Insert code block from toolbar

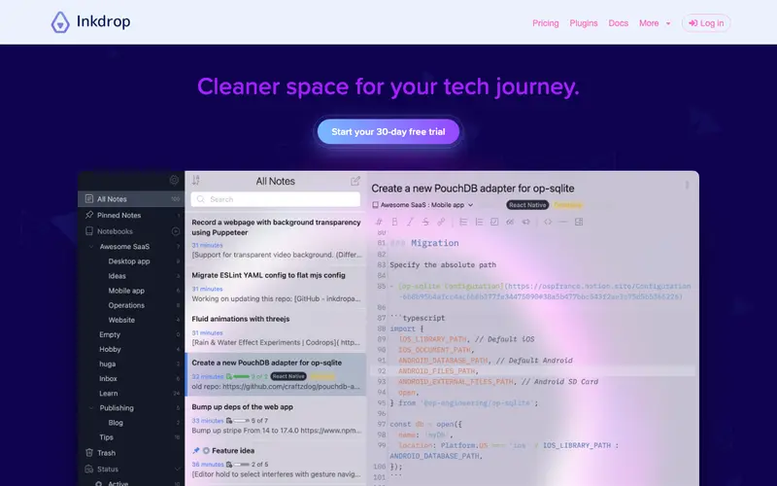tap(548, 222)
